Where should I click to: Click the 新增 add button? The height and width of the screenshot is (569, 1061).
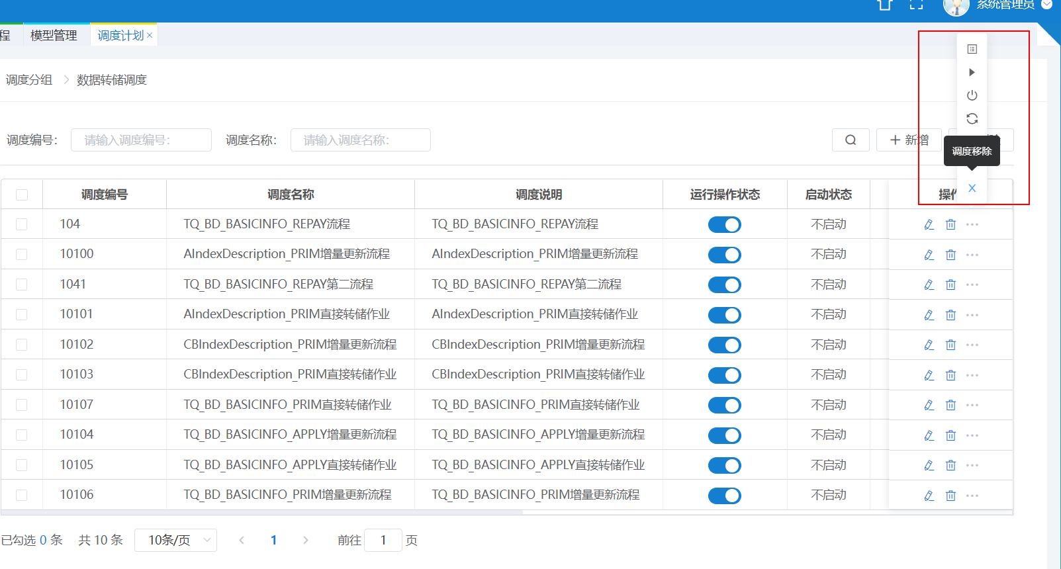pyautogui.click(x=908, y=140)
